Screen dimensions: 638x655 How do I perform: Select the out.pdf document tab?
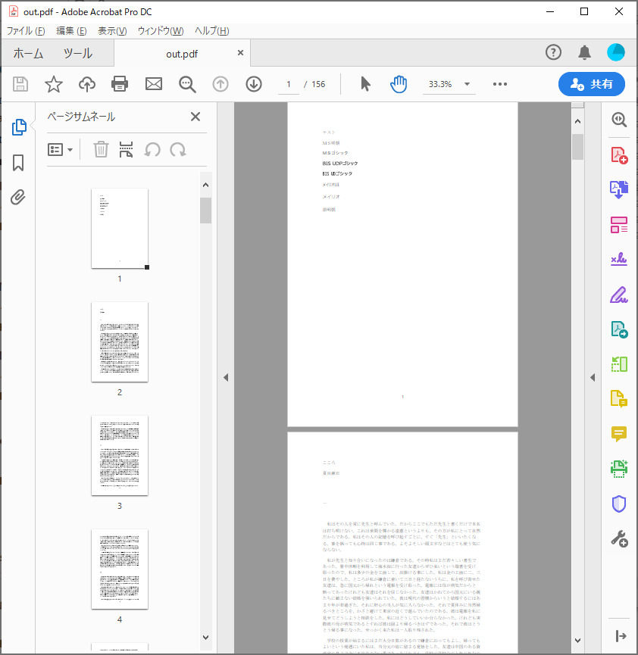pos(182,54)
